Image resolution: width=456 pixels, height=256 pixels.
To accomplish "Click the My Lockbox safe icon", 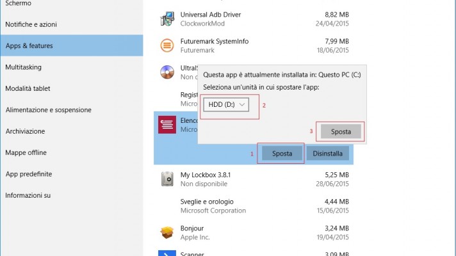I will point(167,179).
